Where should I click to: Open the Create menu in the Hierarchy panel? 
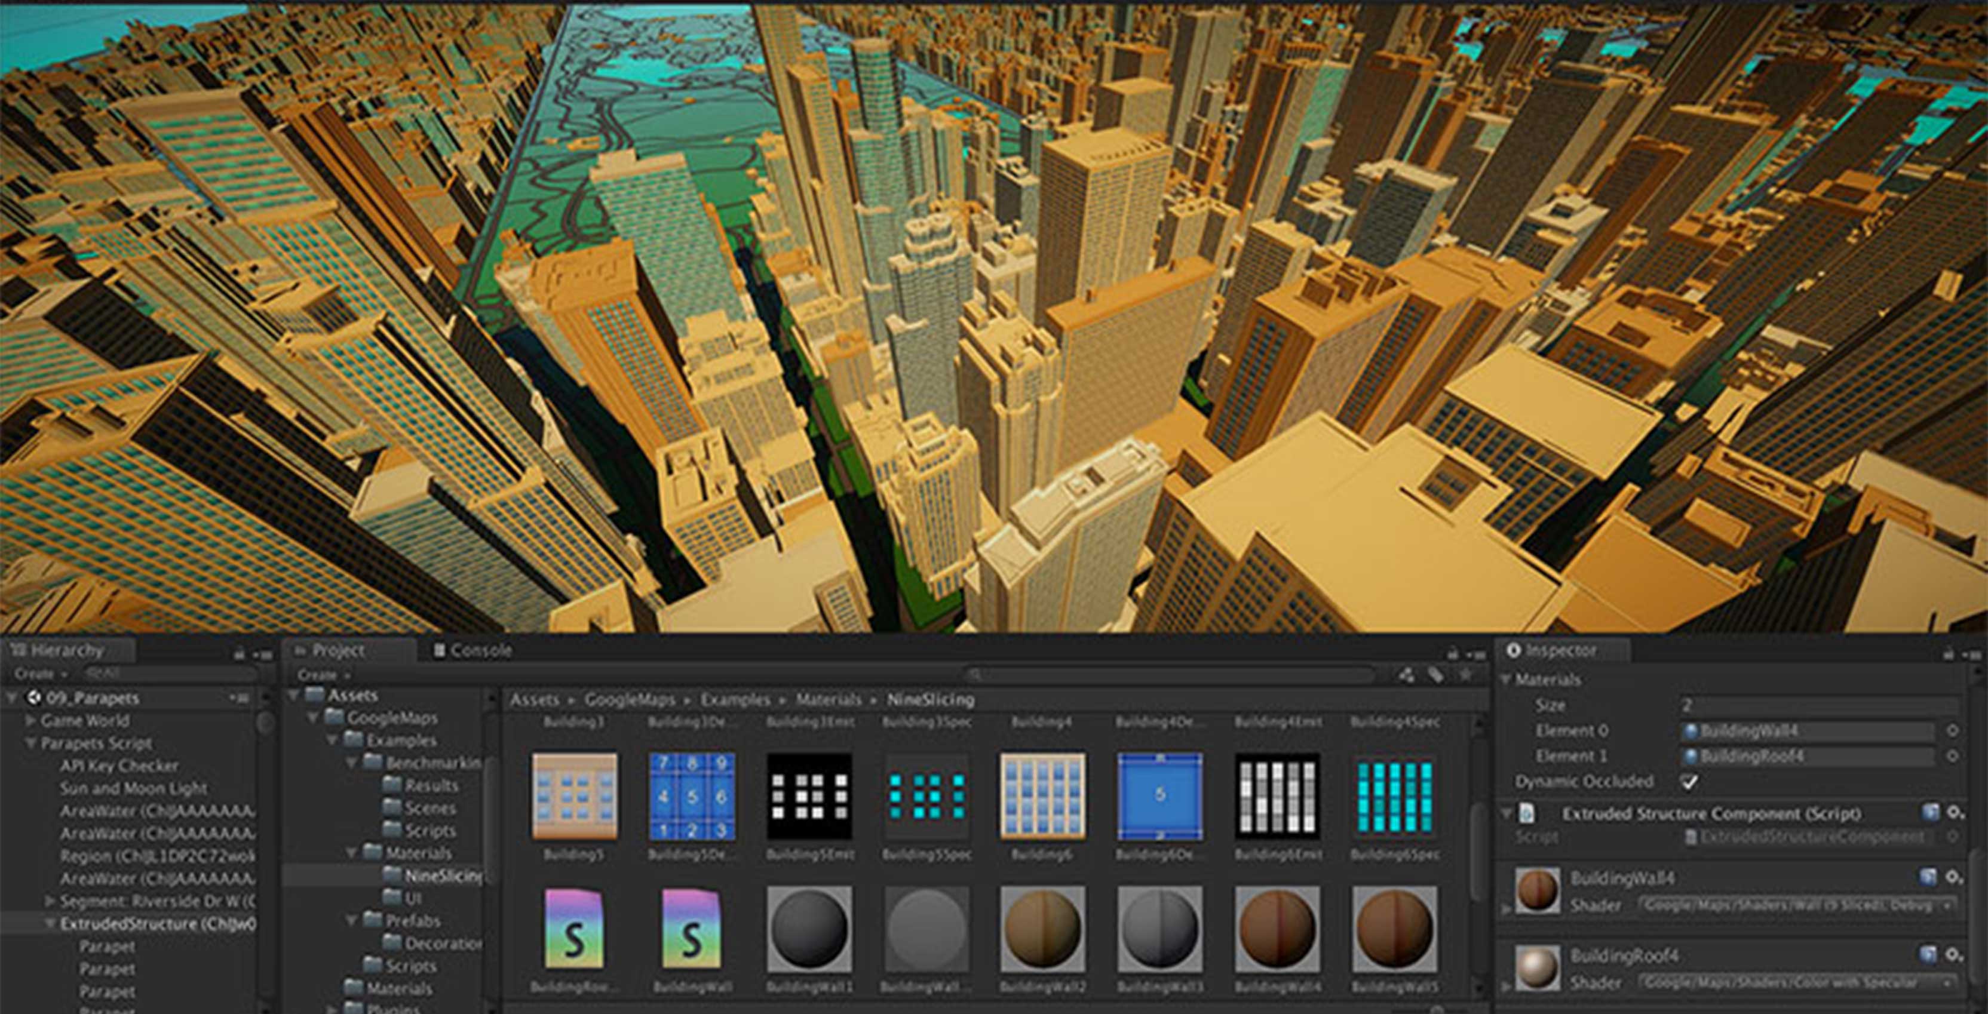pos(37,674)
